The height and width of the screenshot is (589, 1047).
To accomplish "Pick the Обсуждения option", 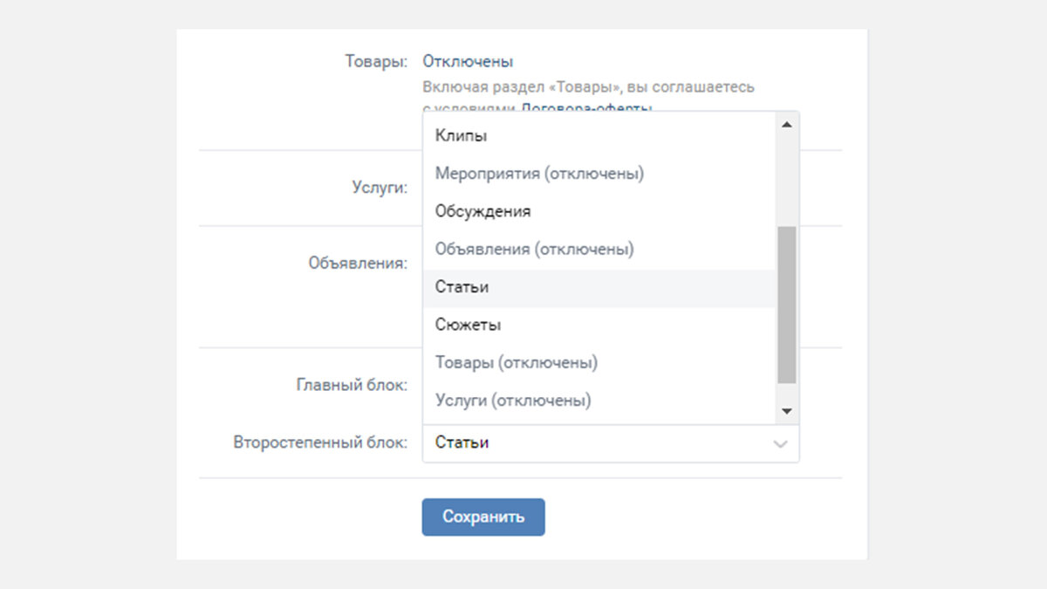I will pos(482,211).
